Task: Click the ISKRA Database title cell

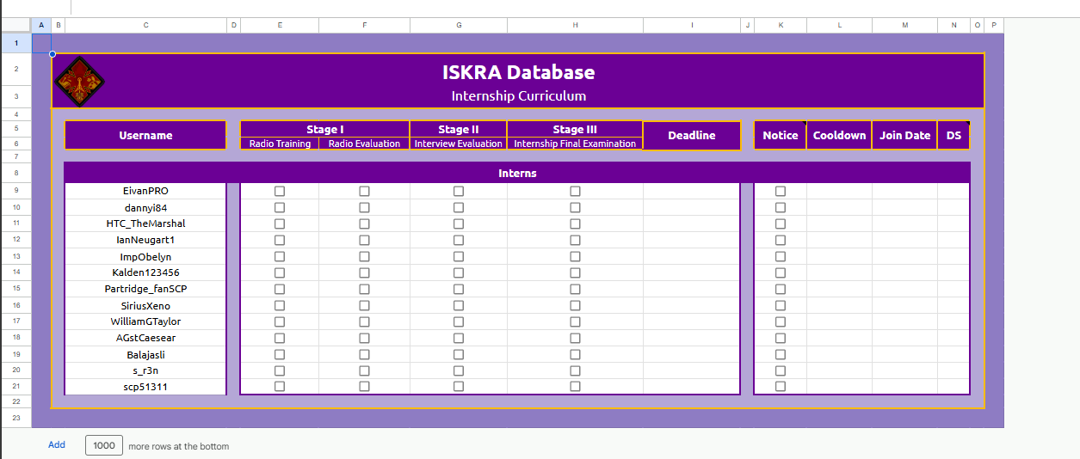Action: 518,72
